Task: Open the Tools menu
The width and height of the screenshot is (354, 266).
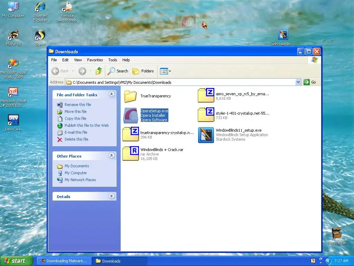Action: (112, 60)
